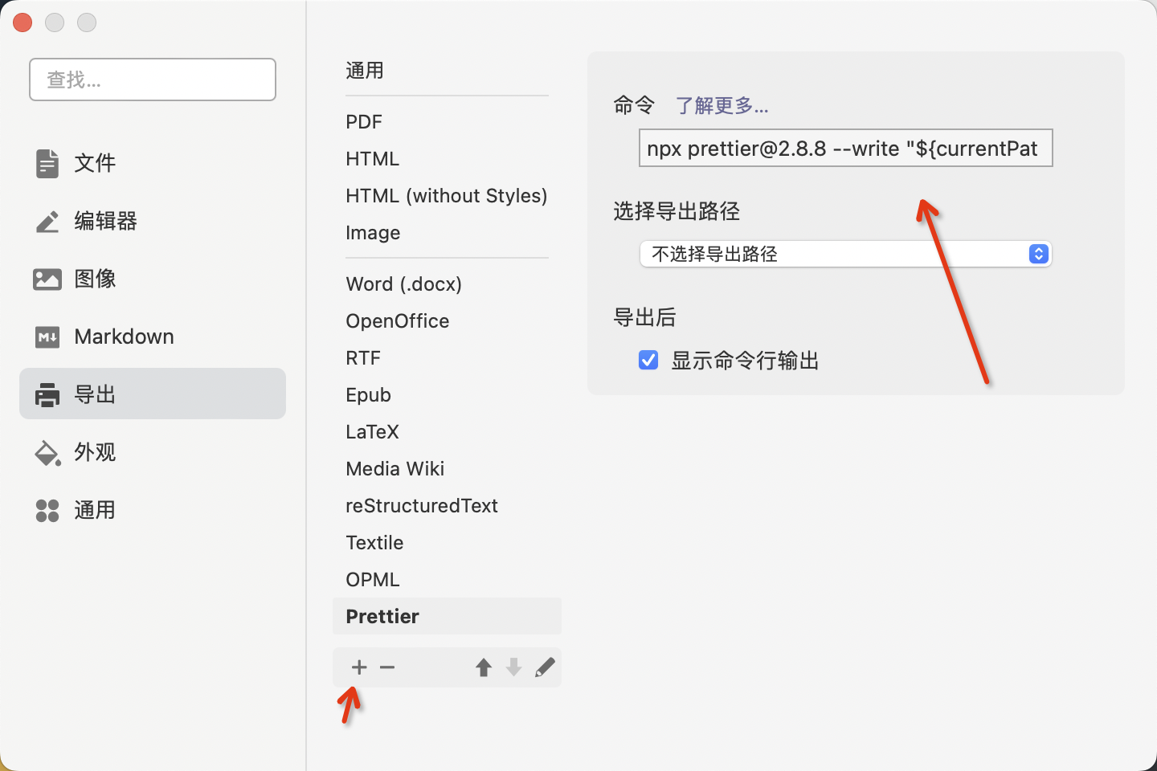Click the 了解更多... link
1157x771 pixels.
pos(722,105)
